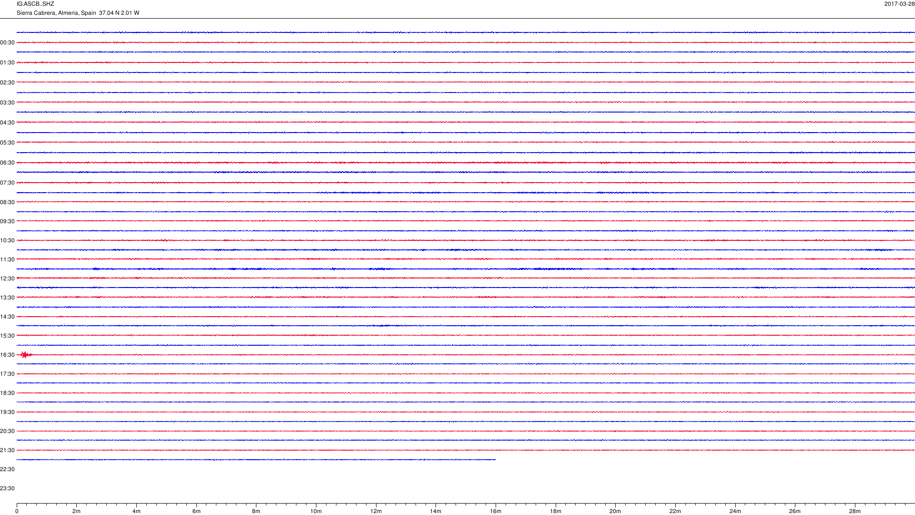Click the 12m axis label
This screenshot has width=915, height=515.
[376, 512]
